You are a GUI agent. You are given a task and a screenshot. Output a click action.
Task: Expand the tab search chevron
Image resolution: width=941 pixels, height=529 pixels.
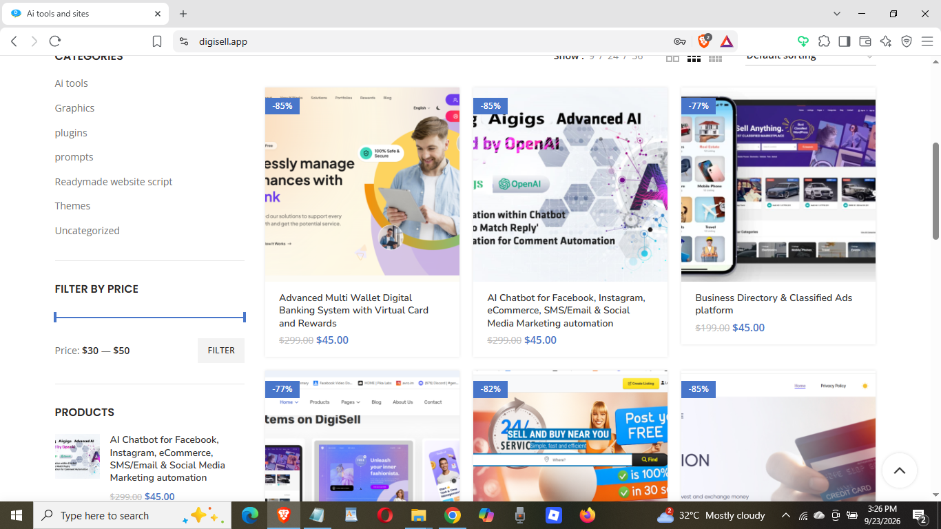[837, 14]
